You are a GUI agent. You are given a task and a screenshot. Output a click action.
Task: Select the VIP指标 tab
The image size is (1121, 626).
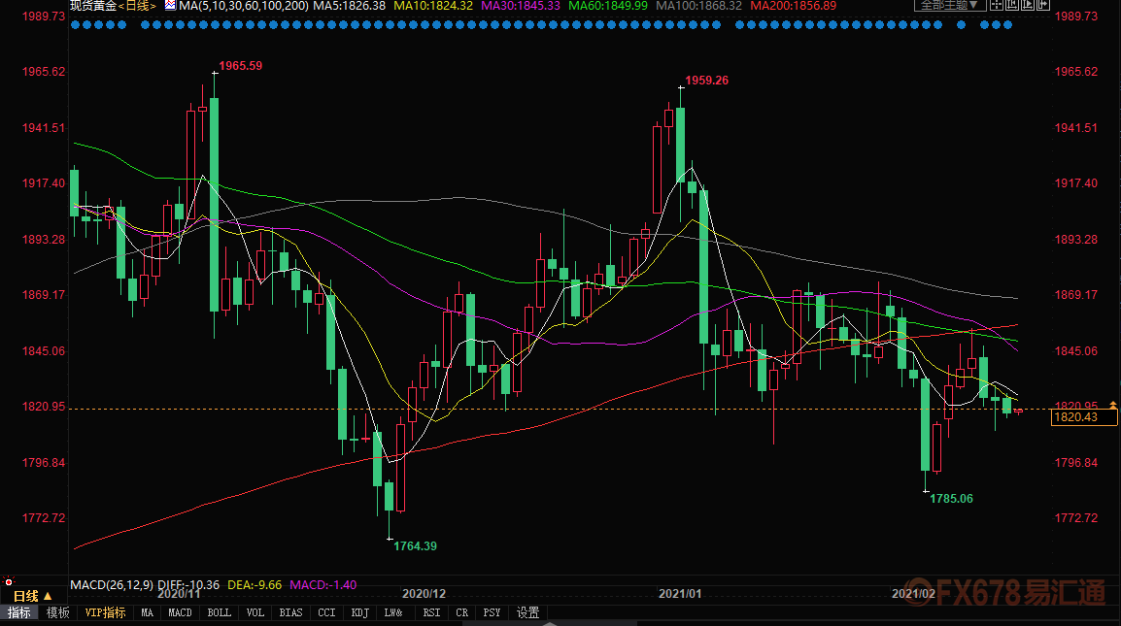point(105,612)
